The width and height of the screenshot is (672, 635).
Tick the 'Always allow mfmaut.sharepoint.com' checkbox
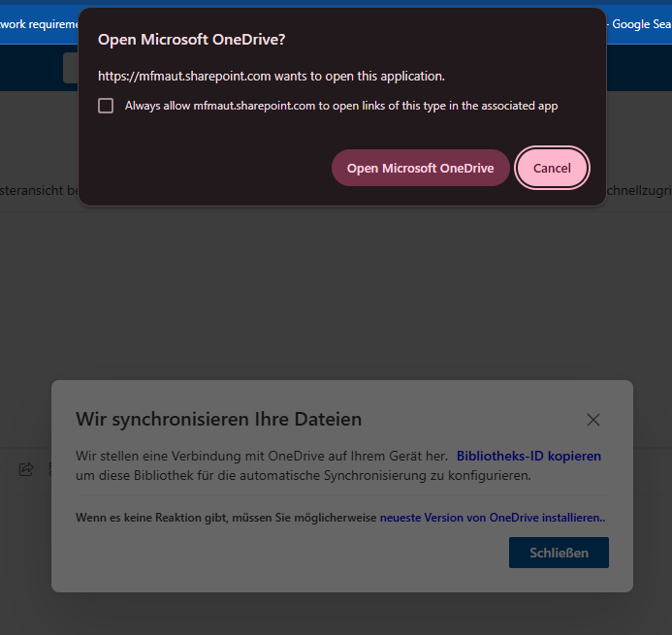[x=106, y=106]
